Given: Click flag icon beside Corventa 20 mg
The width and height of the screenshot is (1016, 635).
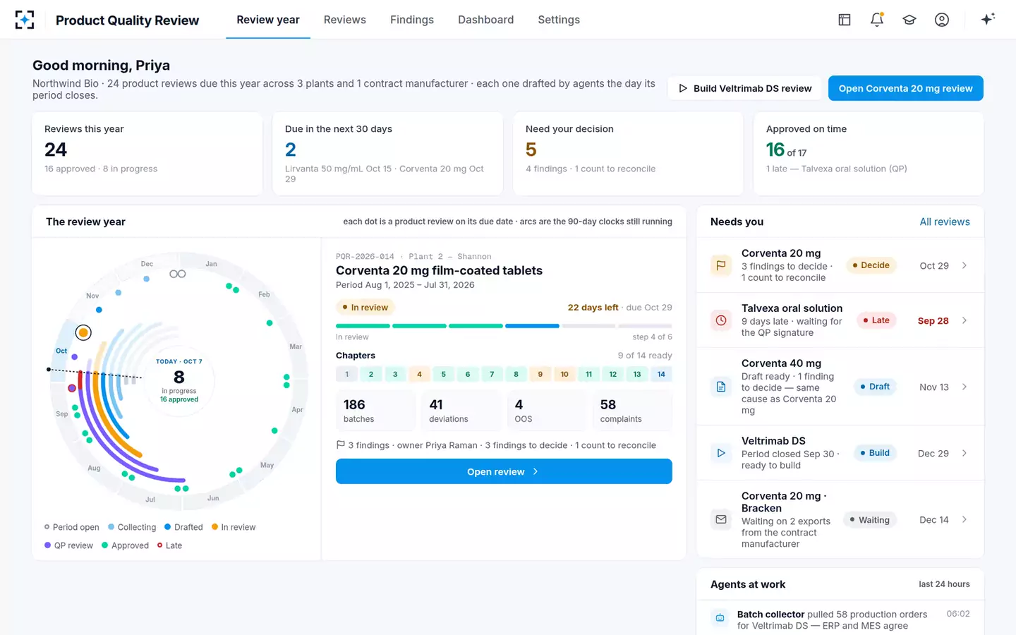Looking at the screenshot, I should [x=721, y=265].
